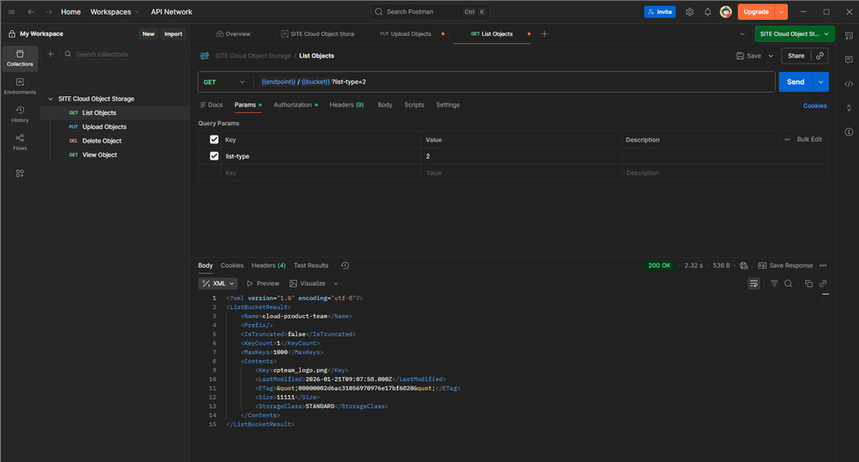Copy the request link icon next to Share
Screen dimensions: 859x462
coord(819,56)
